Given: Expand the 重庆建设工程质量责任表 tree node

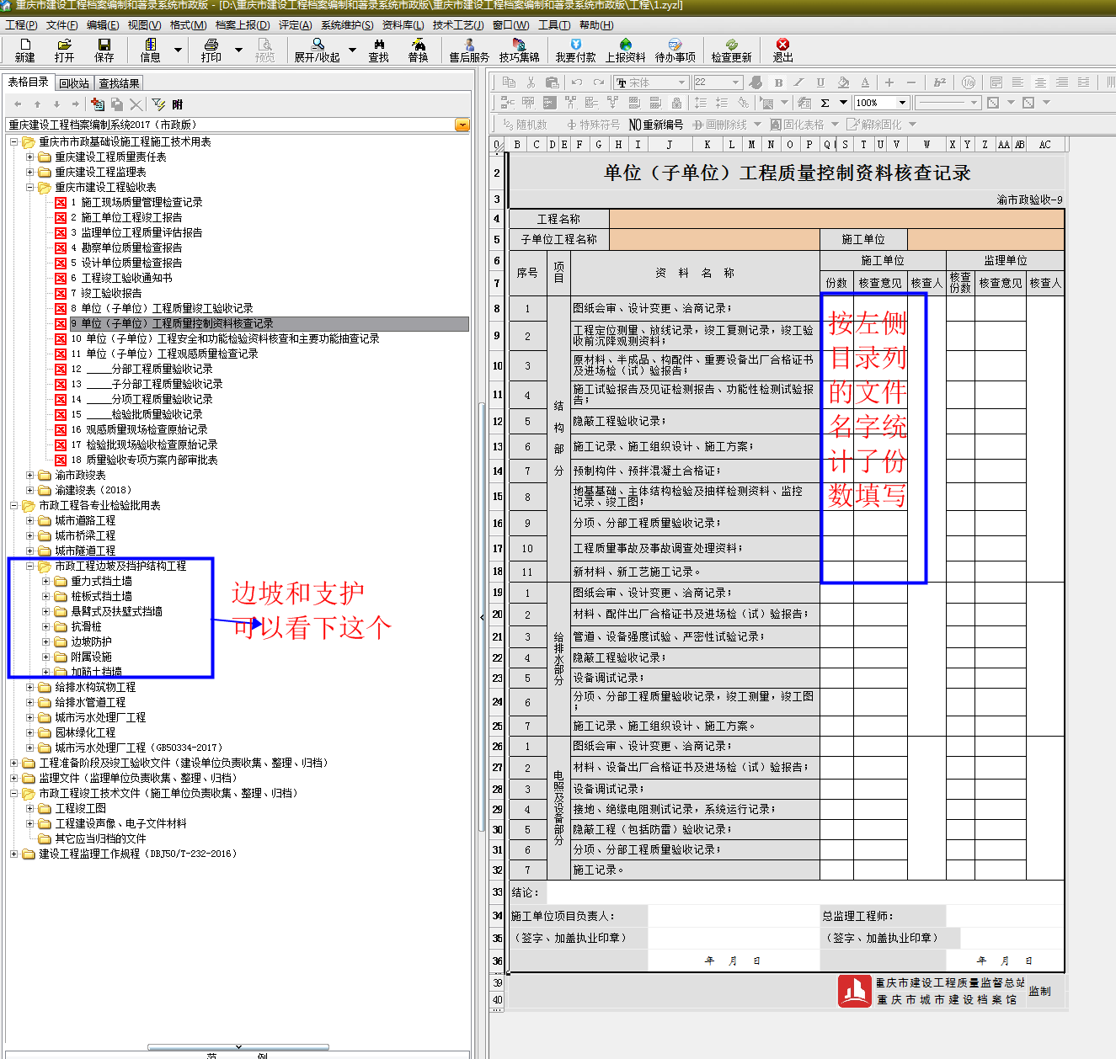Looking at the screenshot, I should pos(30,157).
